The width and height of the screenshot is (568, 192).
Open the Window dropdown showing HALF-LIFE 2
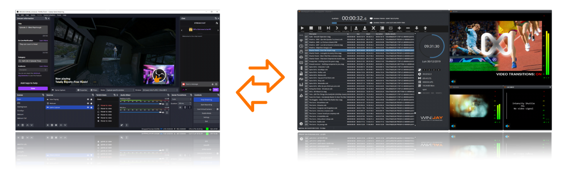159,90
